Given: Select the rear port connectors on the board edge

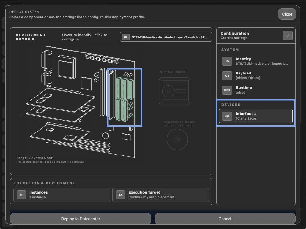Looking at the screenshot, I should coord(47,67).
